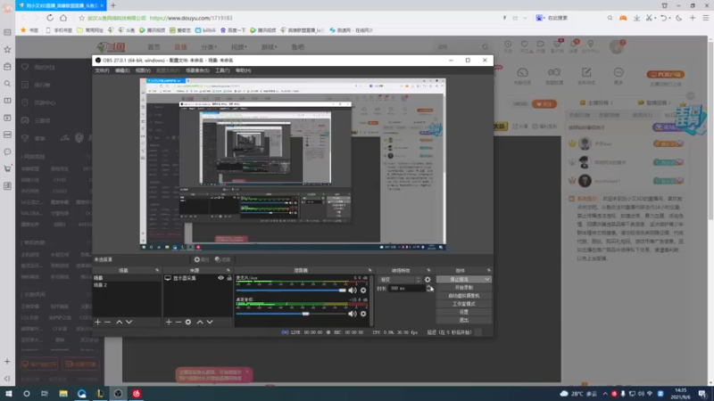Pop out the Scenes dock panel

157,271
